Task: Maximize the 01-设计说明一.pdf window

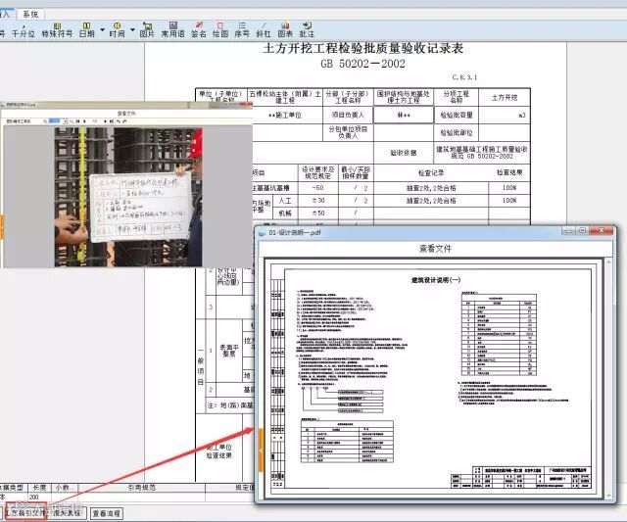Action: tap(583, 230)
